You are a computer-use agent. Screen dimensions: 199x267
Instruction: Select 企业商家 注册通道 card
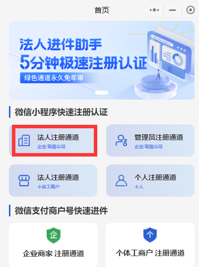coord(54,245)
